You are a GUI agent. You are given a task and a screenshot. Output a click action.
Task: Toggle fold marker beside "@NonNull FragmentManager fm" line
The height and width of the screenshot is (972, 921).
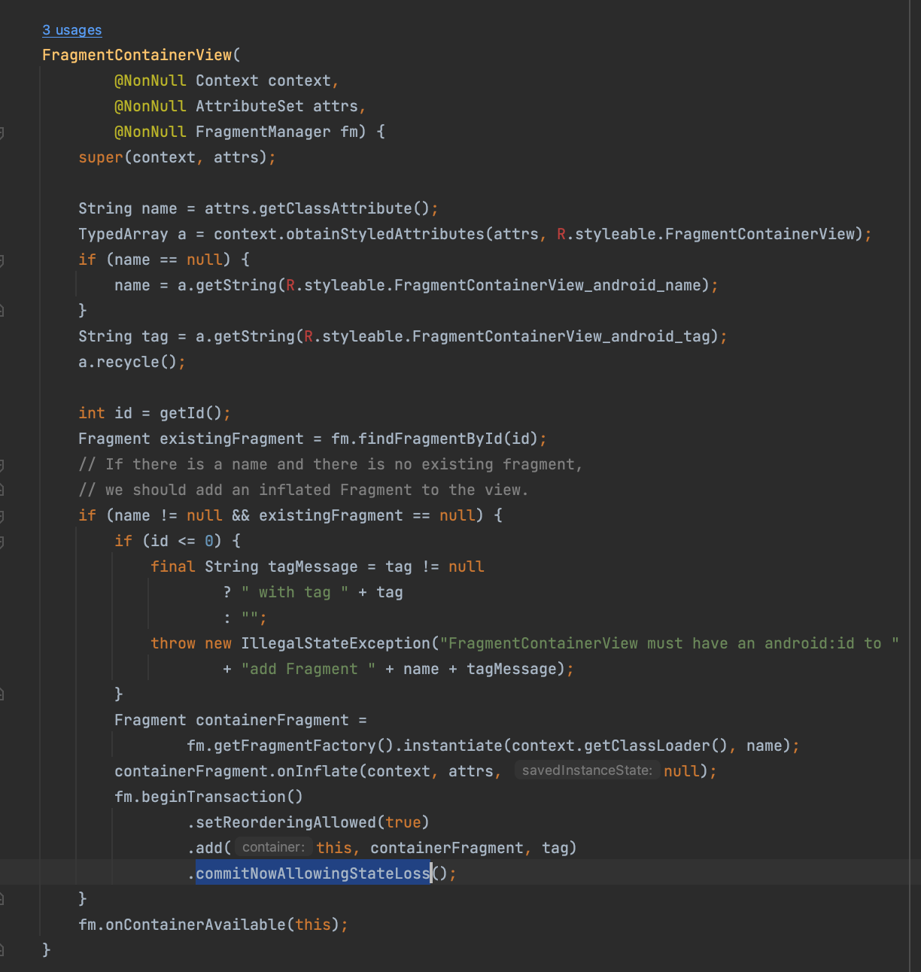tap(2, 132)
